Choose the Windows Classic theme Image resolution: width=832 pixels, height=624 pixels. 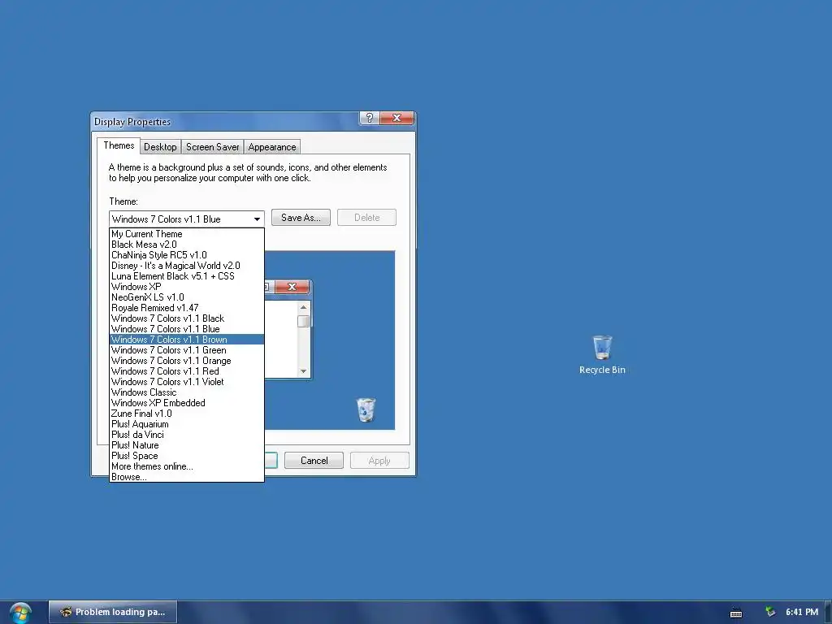pyautogui.click(x=187, y=392)
